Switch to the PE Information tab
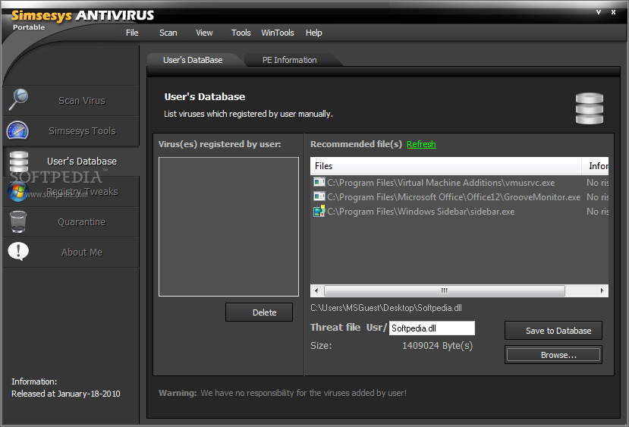The image size is (629, 427). (290, 60)
